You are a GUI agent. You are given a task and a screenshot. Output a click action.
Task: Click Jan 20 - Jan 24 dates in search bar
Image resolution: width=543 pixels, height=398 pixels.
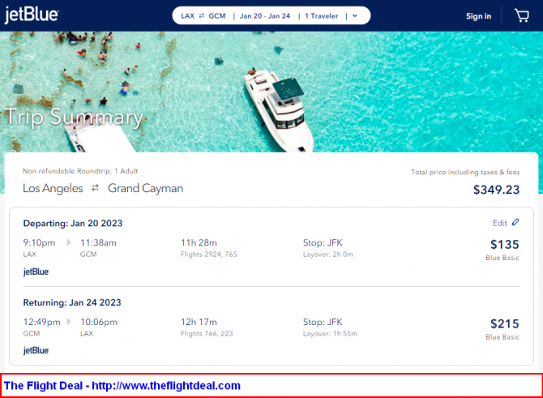[265, 16]
